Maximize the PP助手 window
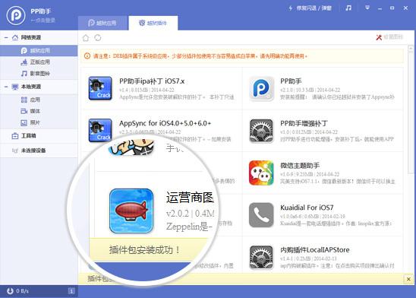Viewport: 416px width, 298px height. tap(392, 8)
